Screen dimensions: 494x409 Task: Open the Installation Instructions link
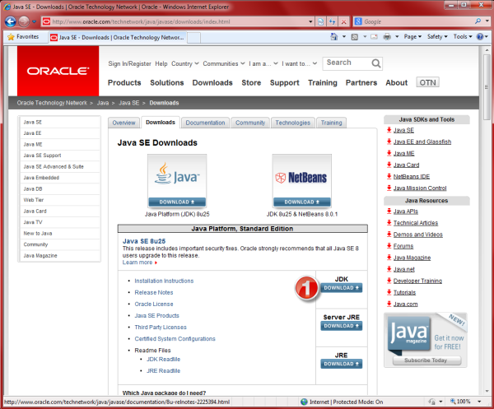pos(164,281)
